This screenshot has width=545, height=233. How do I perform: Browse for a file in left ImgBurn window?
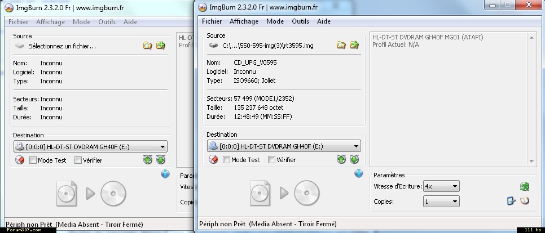pos(148,46)
